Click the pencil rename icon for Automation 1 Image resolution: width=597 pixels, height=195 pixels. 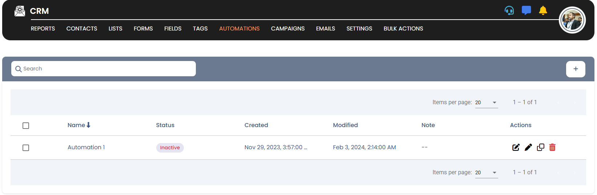click(x=528, y=147)
